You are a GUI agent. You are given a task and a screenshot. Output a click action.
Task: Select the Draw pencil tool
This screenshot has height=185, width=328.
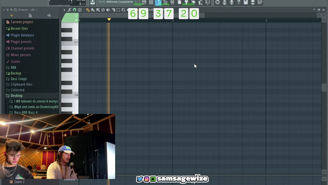click(88, 10)
